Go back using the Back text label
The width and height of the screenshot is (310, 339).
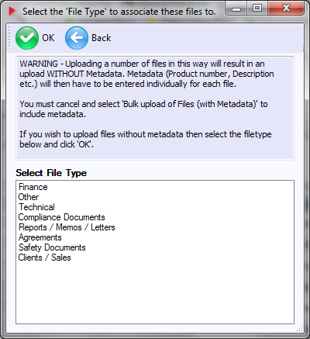coord(102,38)
